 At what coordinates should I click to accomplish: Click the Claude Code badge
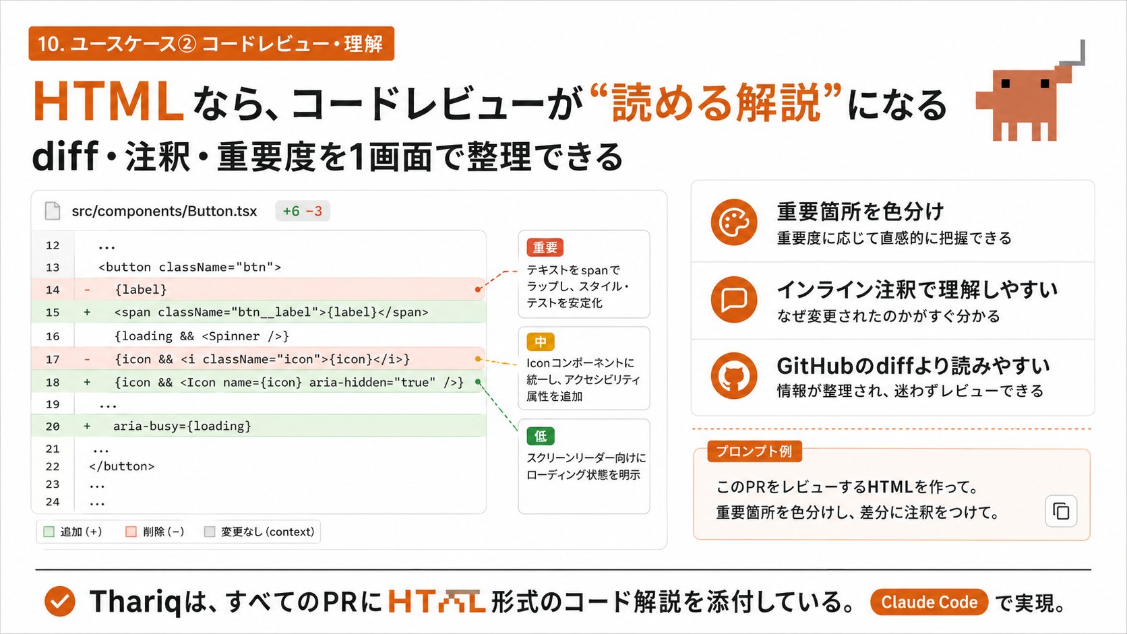[929, 602]
